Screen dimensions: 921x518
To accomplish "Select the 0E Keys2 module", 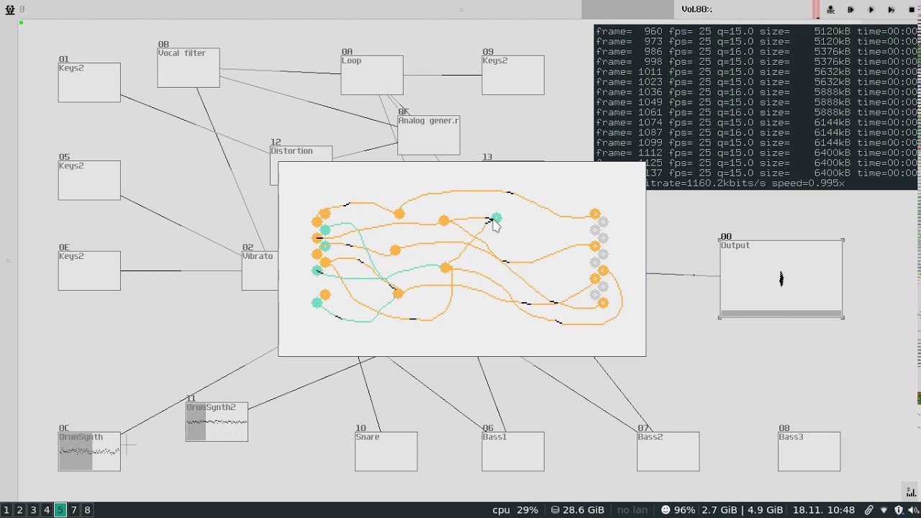I will (x=89, y=271).
